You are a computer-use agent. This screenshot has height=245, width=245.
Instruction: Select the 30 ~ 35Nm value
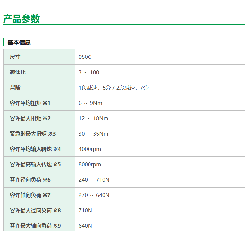coord(93,134)
